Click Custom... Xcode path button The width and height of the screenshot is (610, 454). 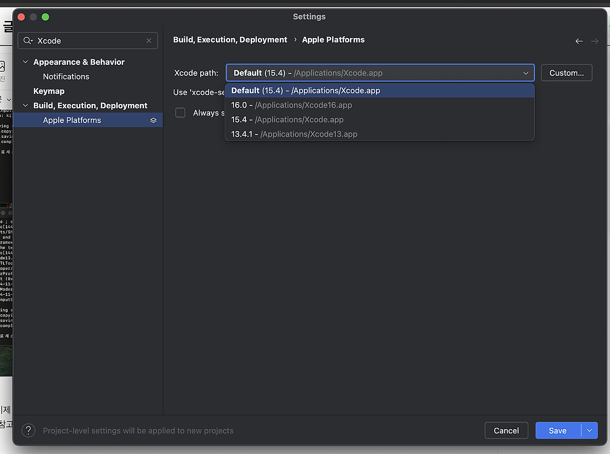[x=567, y=73]
